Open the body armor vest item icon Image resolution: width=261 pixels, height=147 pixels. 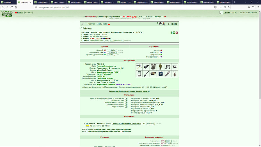[x=153, y=67]
